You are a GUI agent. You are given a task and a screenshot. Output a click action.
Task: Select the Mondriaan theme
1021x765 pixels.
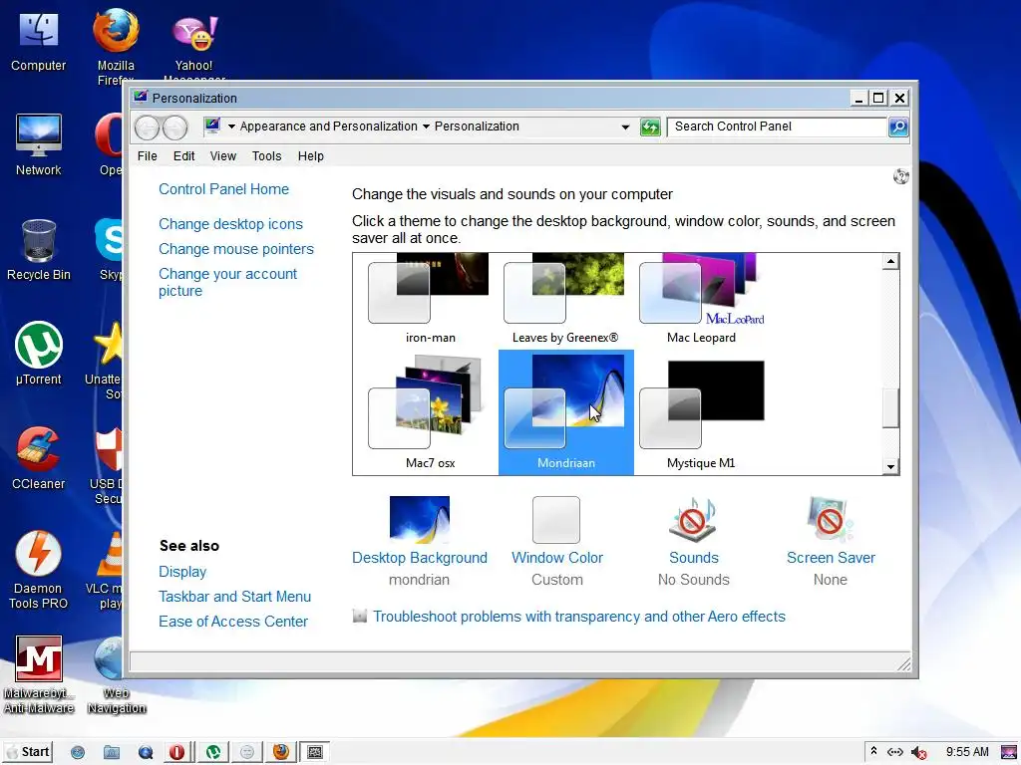[566, 412]
